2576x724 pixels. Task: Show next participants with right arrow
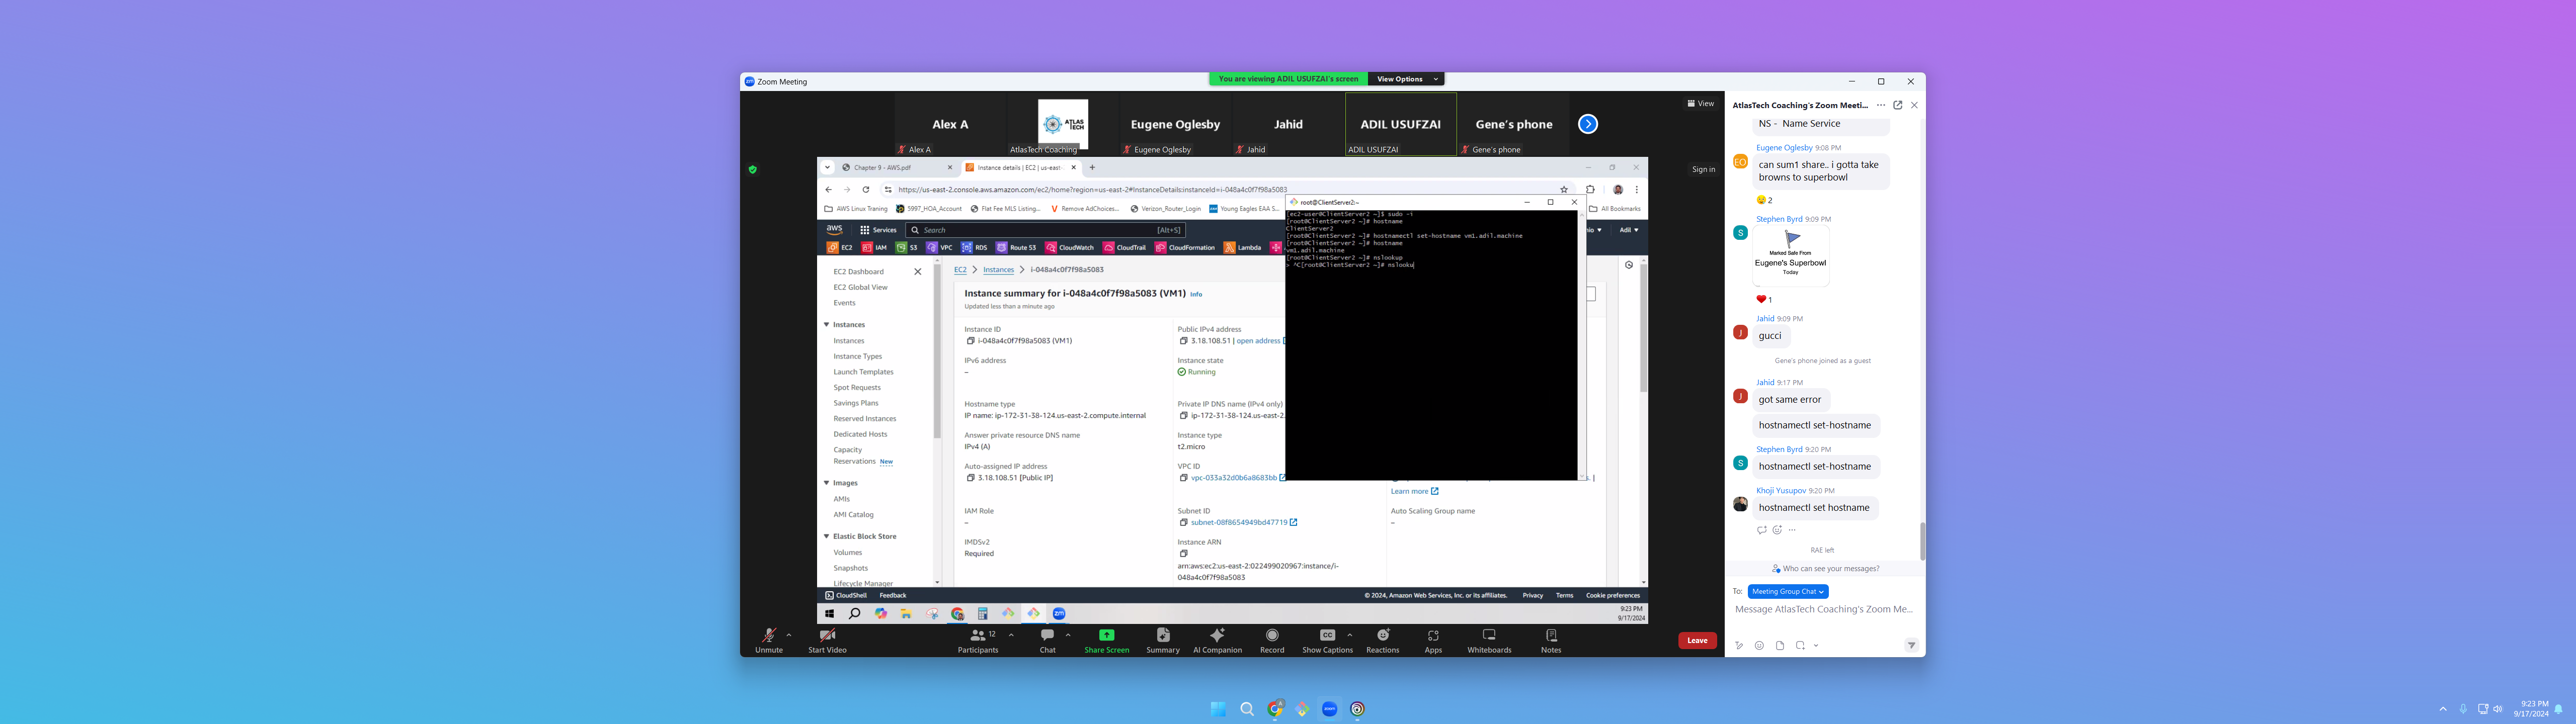click(x=1587, y=124)
